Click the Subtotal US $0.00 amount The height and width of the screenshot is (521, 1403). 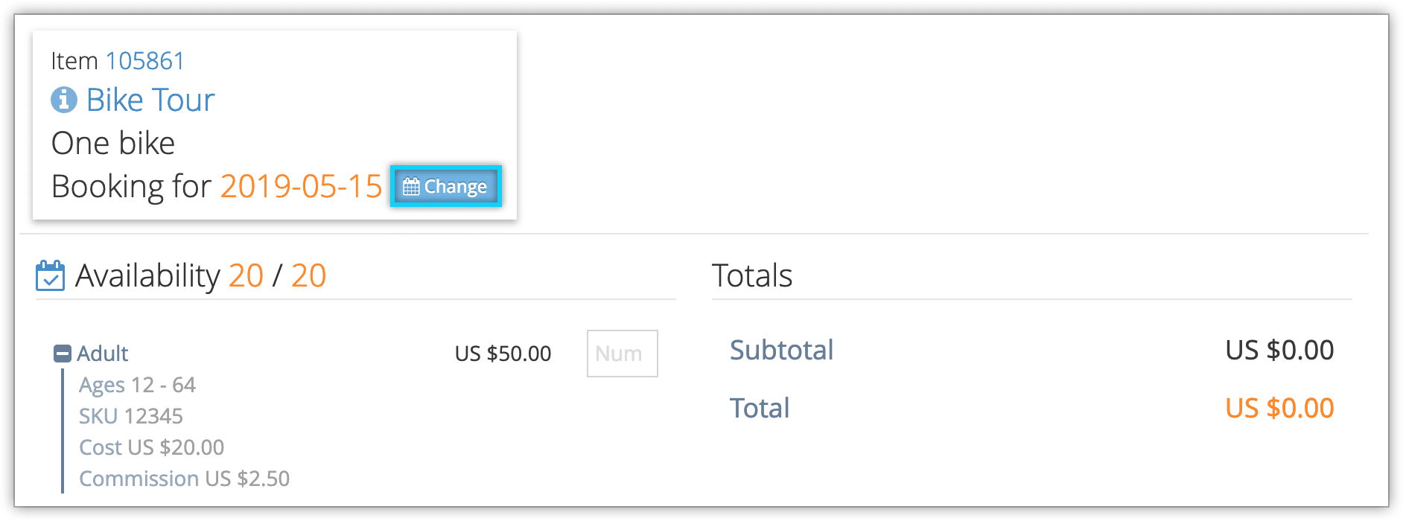[1279, 350]
